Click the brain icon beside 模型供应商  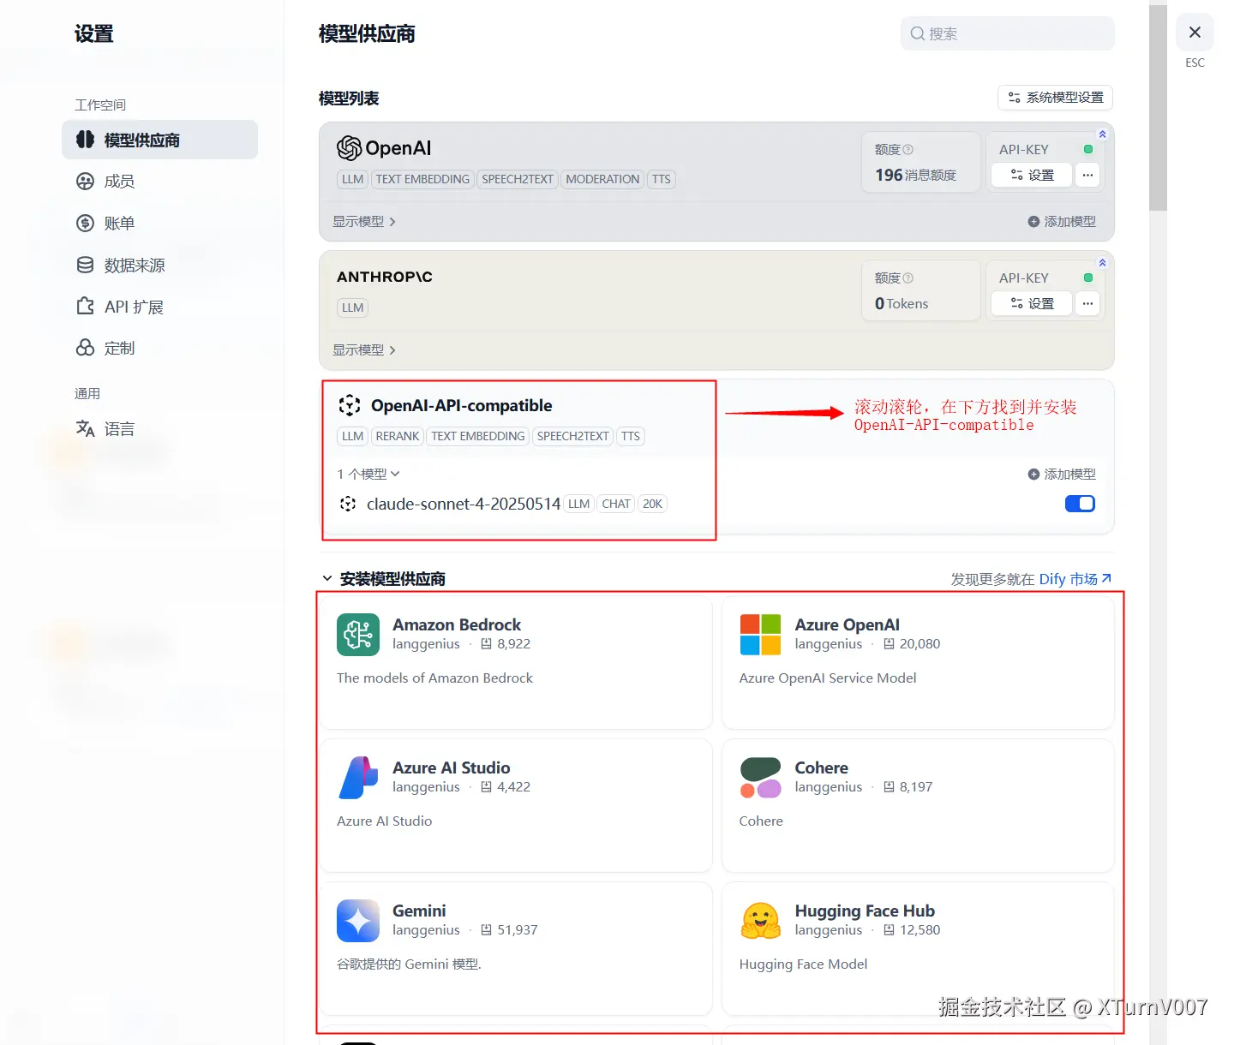(x=85, y=140)
